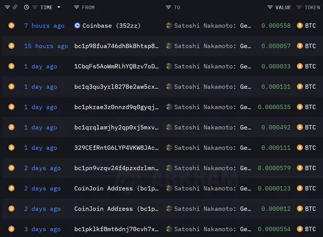Click BTC token icon in 0.000057 row
The height and width of the screenshot is (237, 323).
300,46
